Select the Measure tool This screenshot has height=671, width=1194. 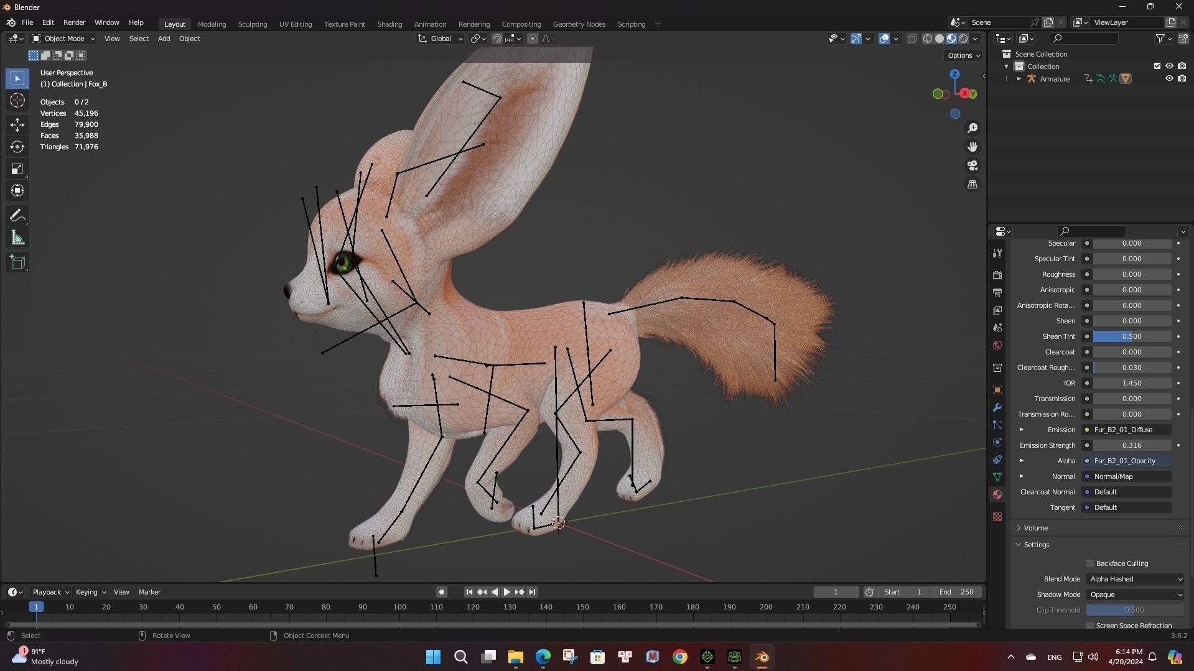coord(17,238)
